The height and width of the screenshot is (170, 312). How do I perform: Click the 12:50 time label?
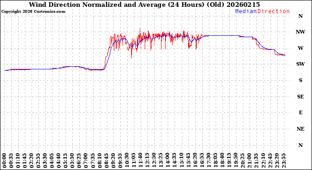[154, 160]
